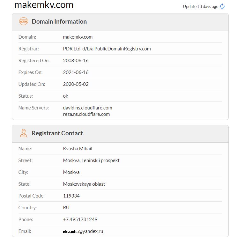230x239 pixels.
Task: Click the makemkv.com page title
Action: 44,5
